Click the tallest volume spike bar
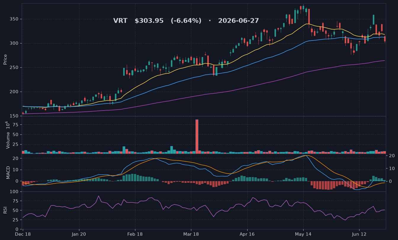Viewport: 398px width, 240px height. [x=197, y=137]
